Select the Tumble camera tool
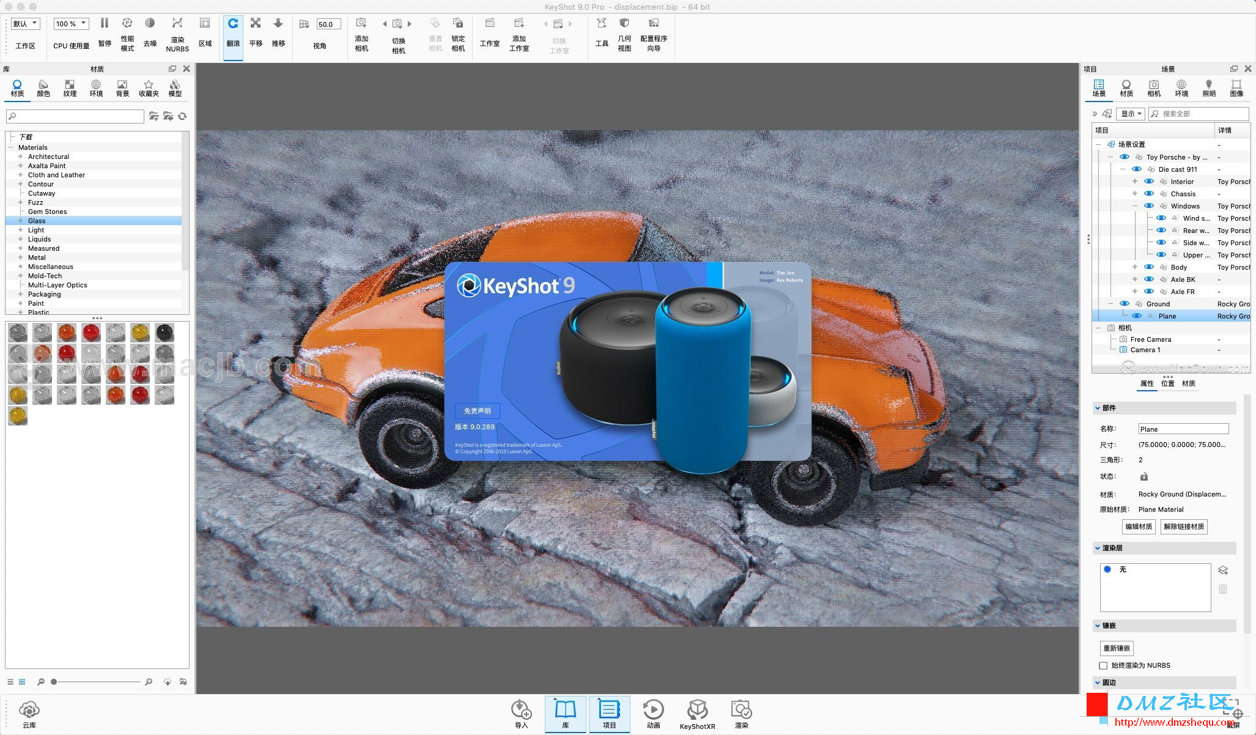The image size is (1256, 735). pyautogui.click(x=233, y=23)
